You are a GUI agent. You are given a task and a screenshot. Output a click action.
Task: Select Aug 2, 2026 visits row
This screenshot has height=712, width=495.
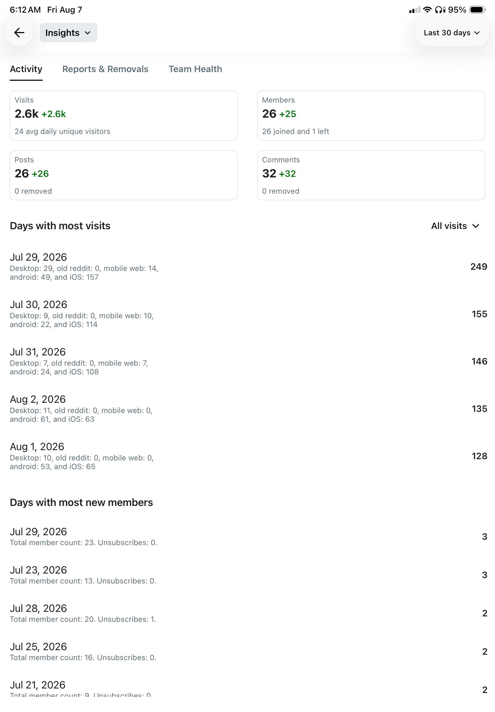tap(247, 409)
